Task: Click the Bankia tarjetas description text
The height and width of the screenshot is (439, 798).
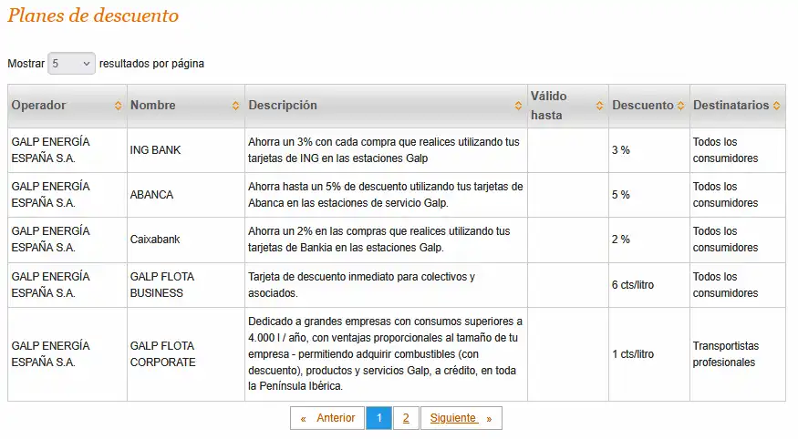Action: tap(378, 240)
